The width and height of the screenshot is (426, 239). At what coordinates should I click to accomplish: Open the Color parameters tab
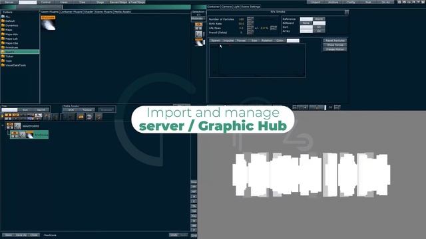(280, 40)
